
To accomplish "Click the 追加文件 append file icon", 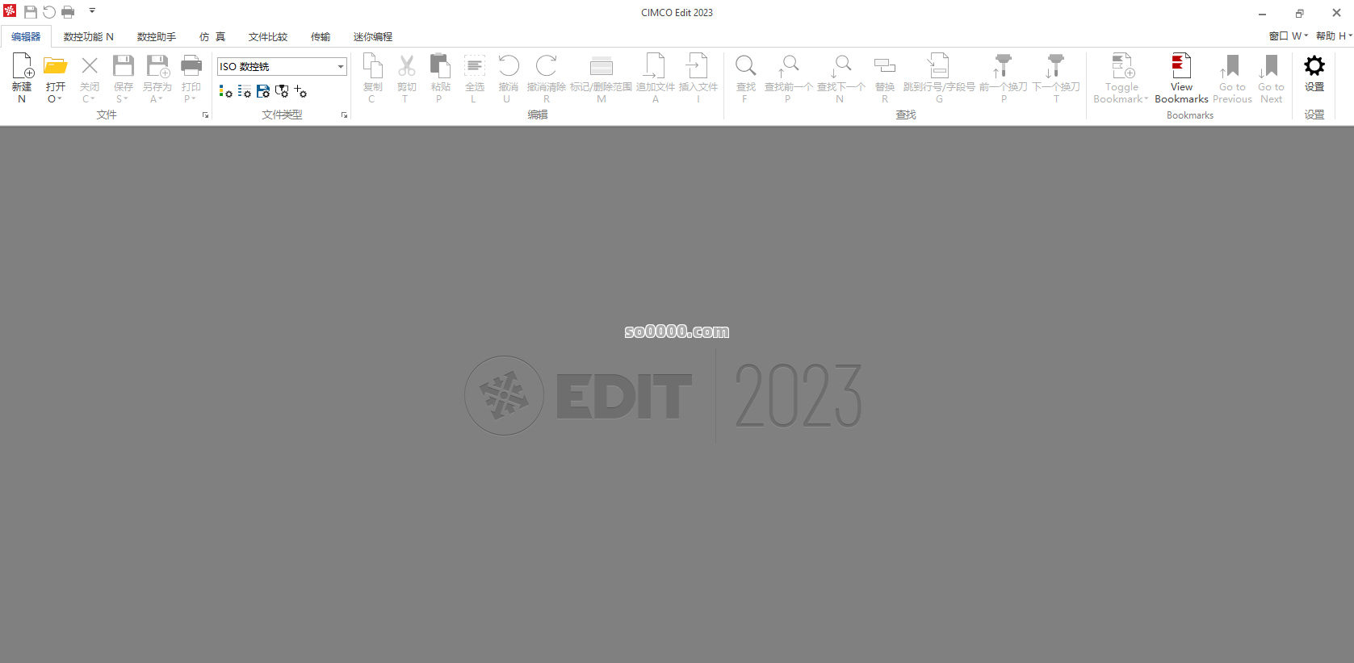I will click(655, 66).
